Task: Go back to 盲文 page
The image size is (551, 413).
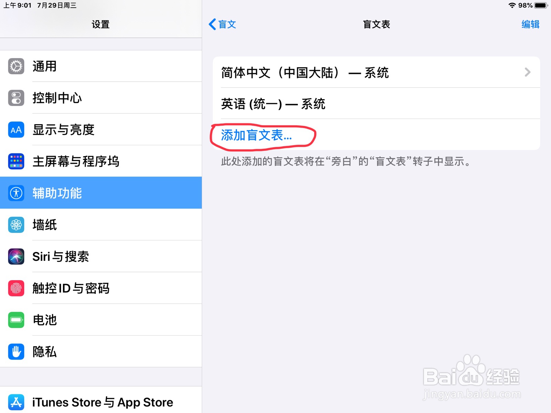Action: point(222,24)
